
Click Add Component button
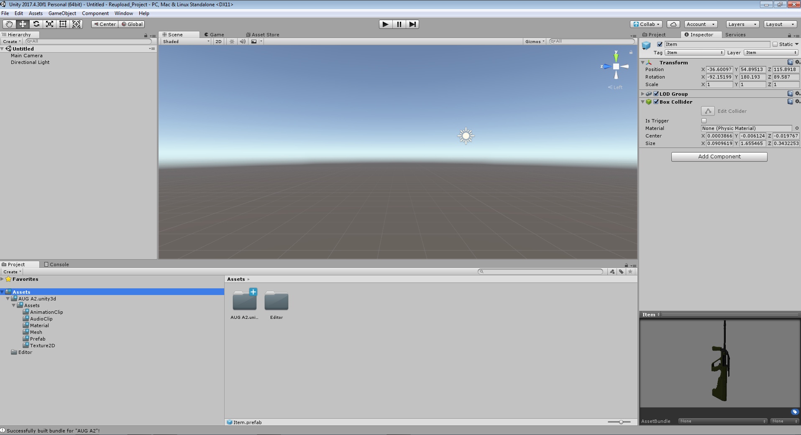pos(719,157)
